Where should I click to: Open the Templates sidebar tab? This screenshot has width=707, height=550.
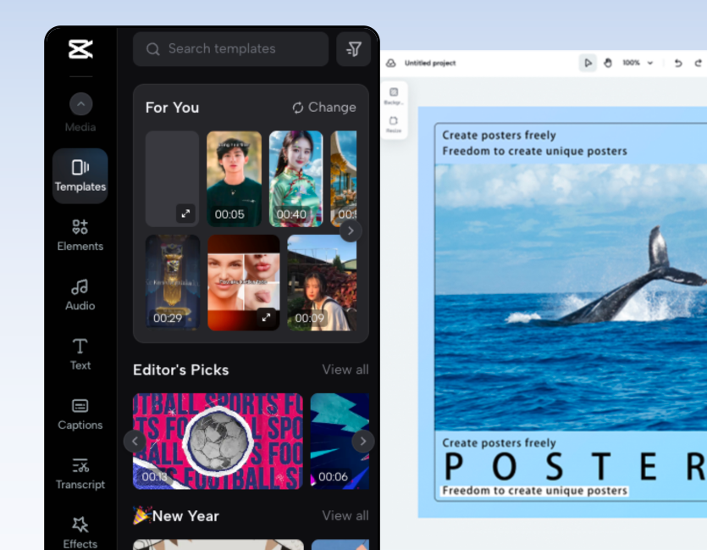[x=80, y=176]
